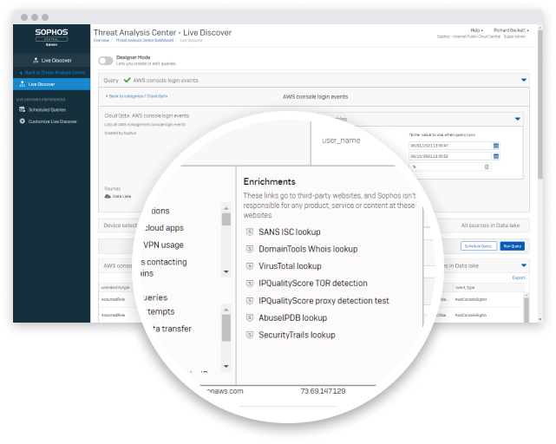The height and width of the screenshot is (444, 556).
Task: Open Scheduled Queries in sidebar
Action: tap(45, 110)
